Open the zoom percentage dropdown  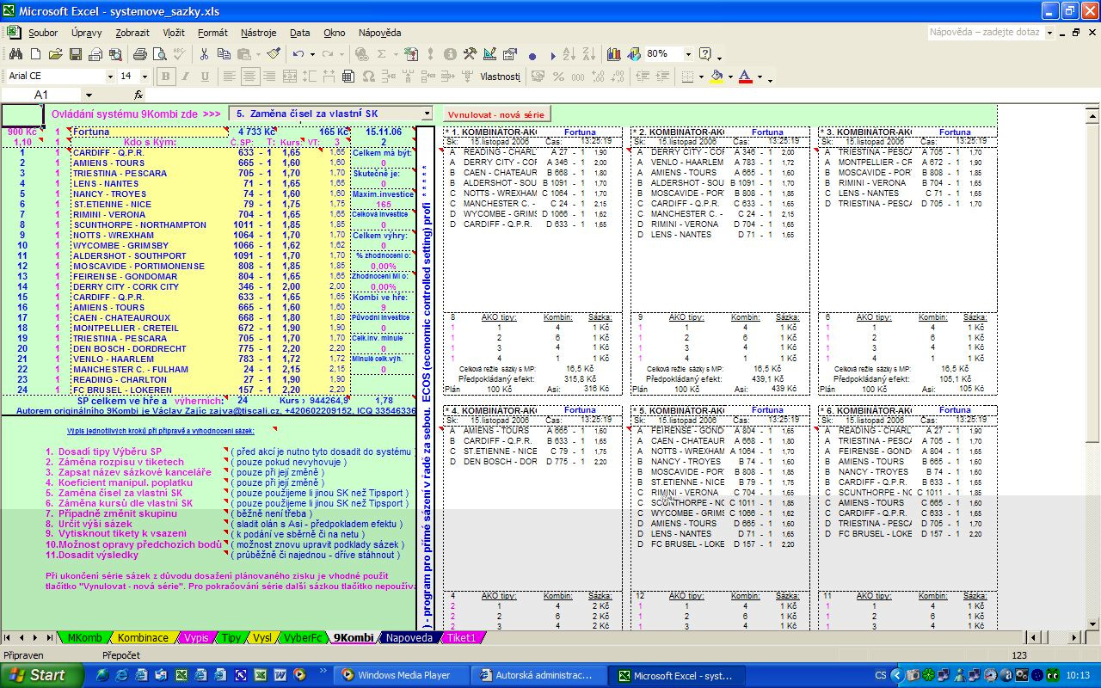pos(688,54)
